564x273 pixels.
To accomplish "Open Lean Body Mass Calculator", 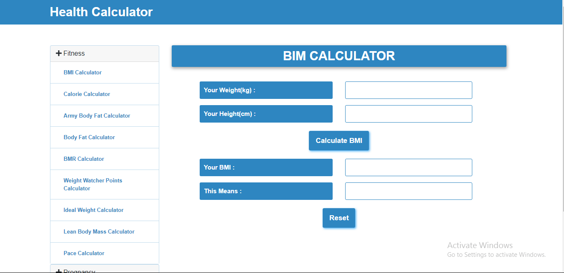I will [99, 231].
